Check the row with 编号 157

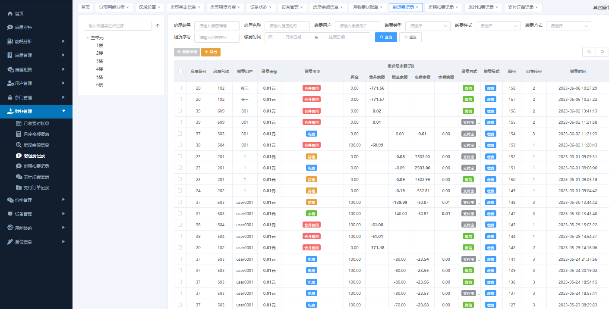180,99
